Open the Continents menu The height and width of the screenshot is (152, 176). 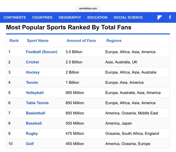coord(15,18)
